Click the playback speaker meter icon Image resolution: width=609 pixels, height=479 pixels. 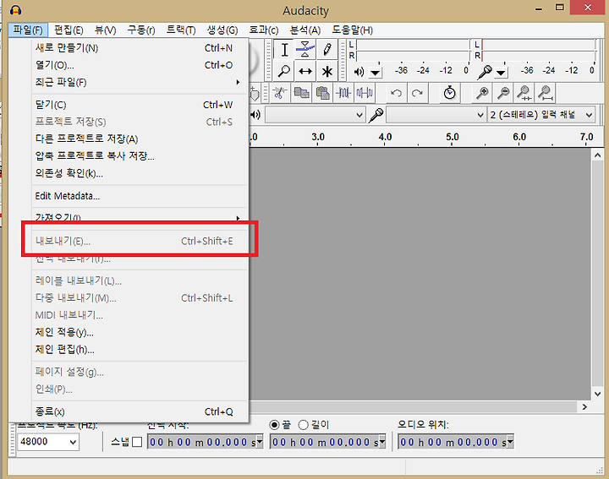coord(359,72)
